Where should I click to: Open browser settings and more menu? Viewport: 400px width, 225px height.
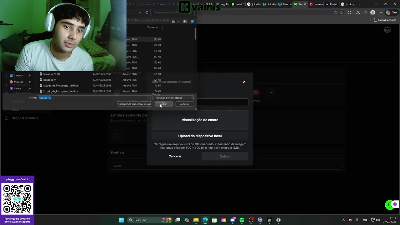[x=380, y=12]
